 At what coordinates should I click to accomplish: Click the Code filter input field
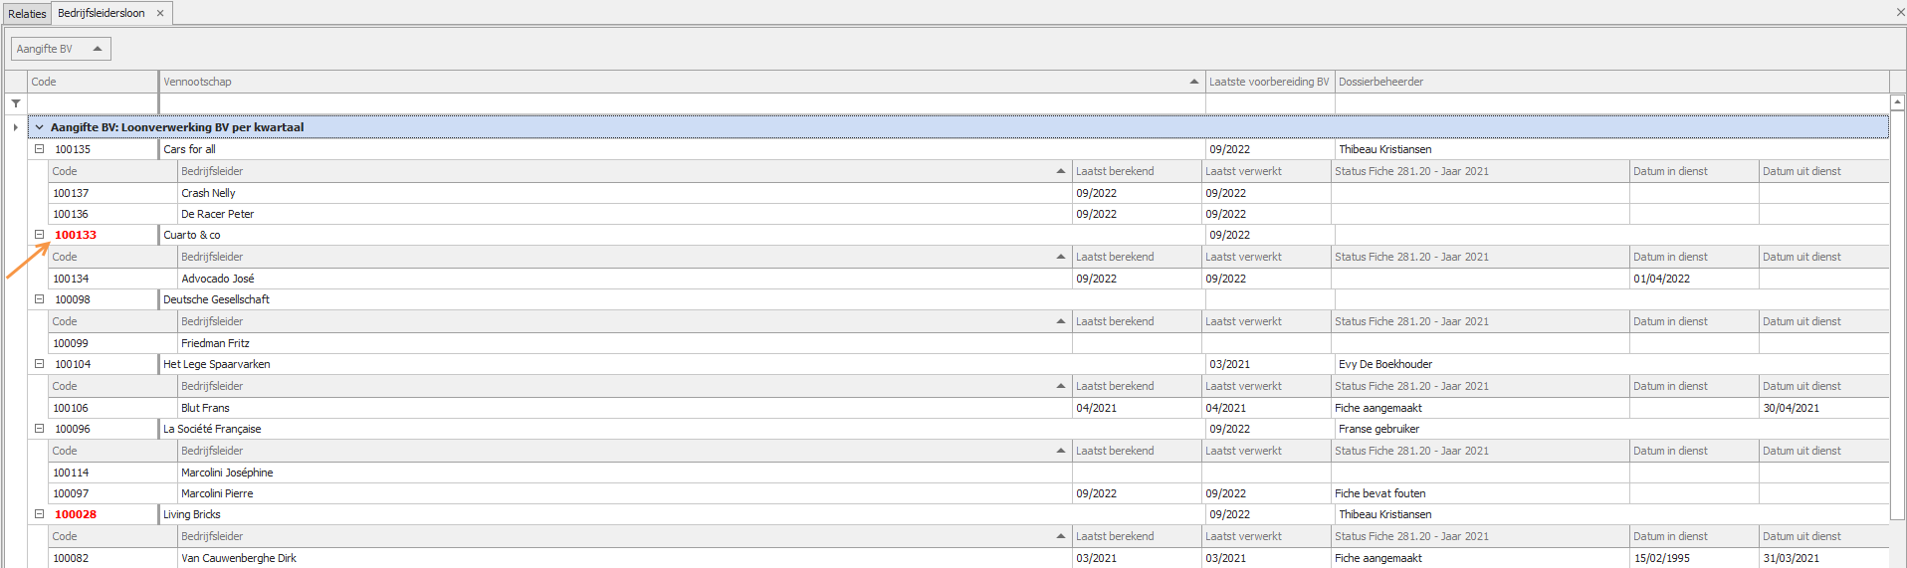(93, 103)
